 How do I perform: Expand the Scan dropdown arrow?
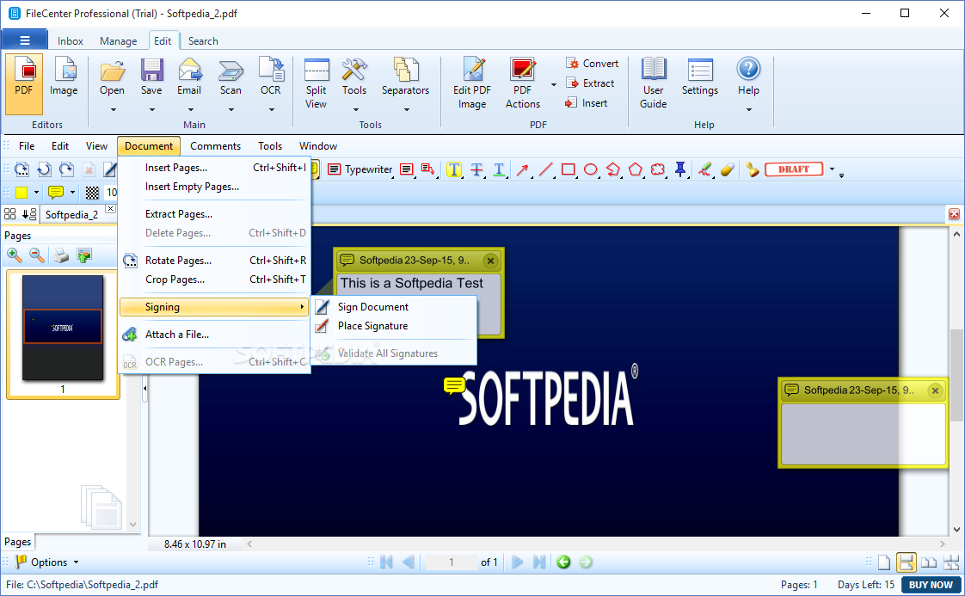(x=230, y=110)
